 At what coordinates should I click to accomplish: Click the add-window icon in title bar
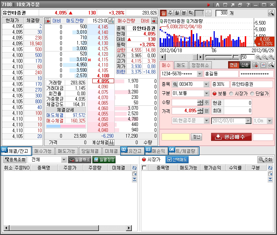click(225, 5)
